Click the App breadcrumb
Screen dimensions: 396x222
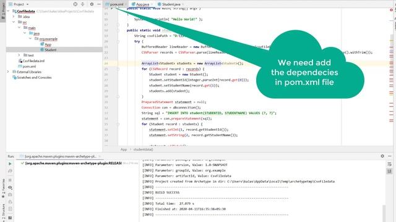point(124,149)
